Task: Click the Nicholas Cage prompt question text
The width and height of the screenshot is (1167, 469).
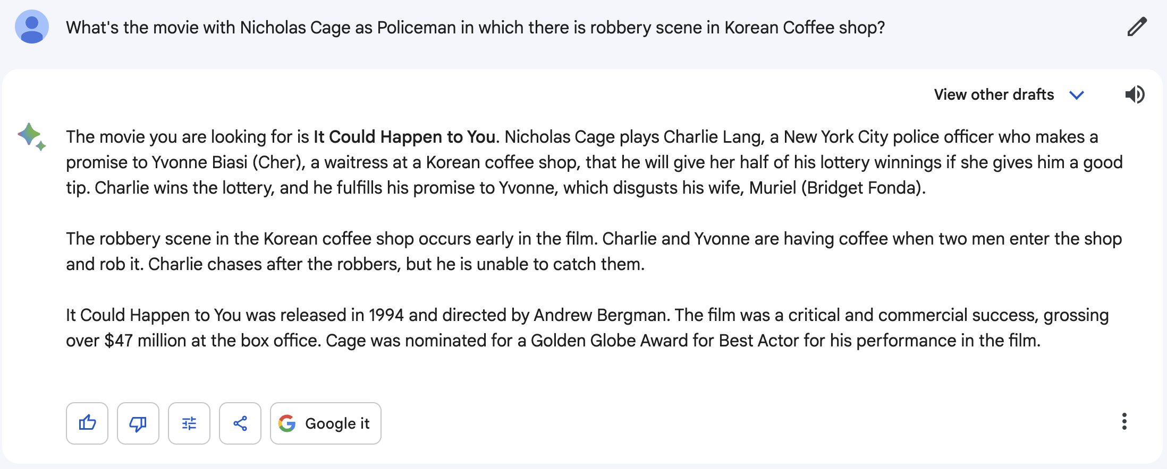Action: point(475,28)
